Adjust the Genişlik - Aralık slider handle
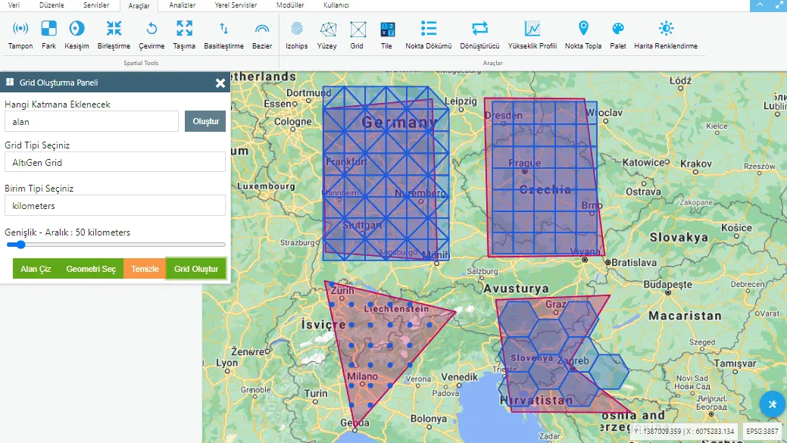Image resolution: width=787 pixels, height=443 pixels. click(x=20, y=245)
